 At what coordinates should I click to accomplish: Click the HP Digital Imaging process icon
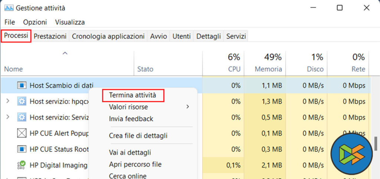point(22,165)
